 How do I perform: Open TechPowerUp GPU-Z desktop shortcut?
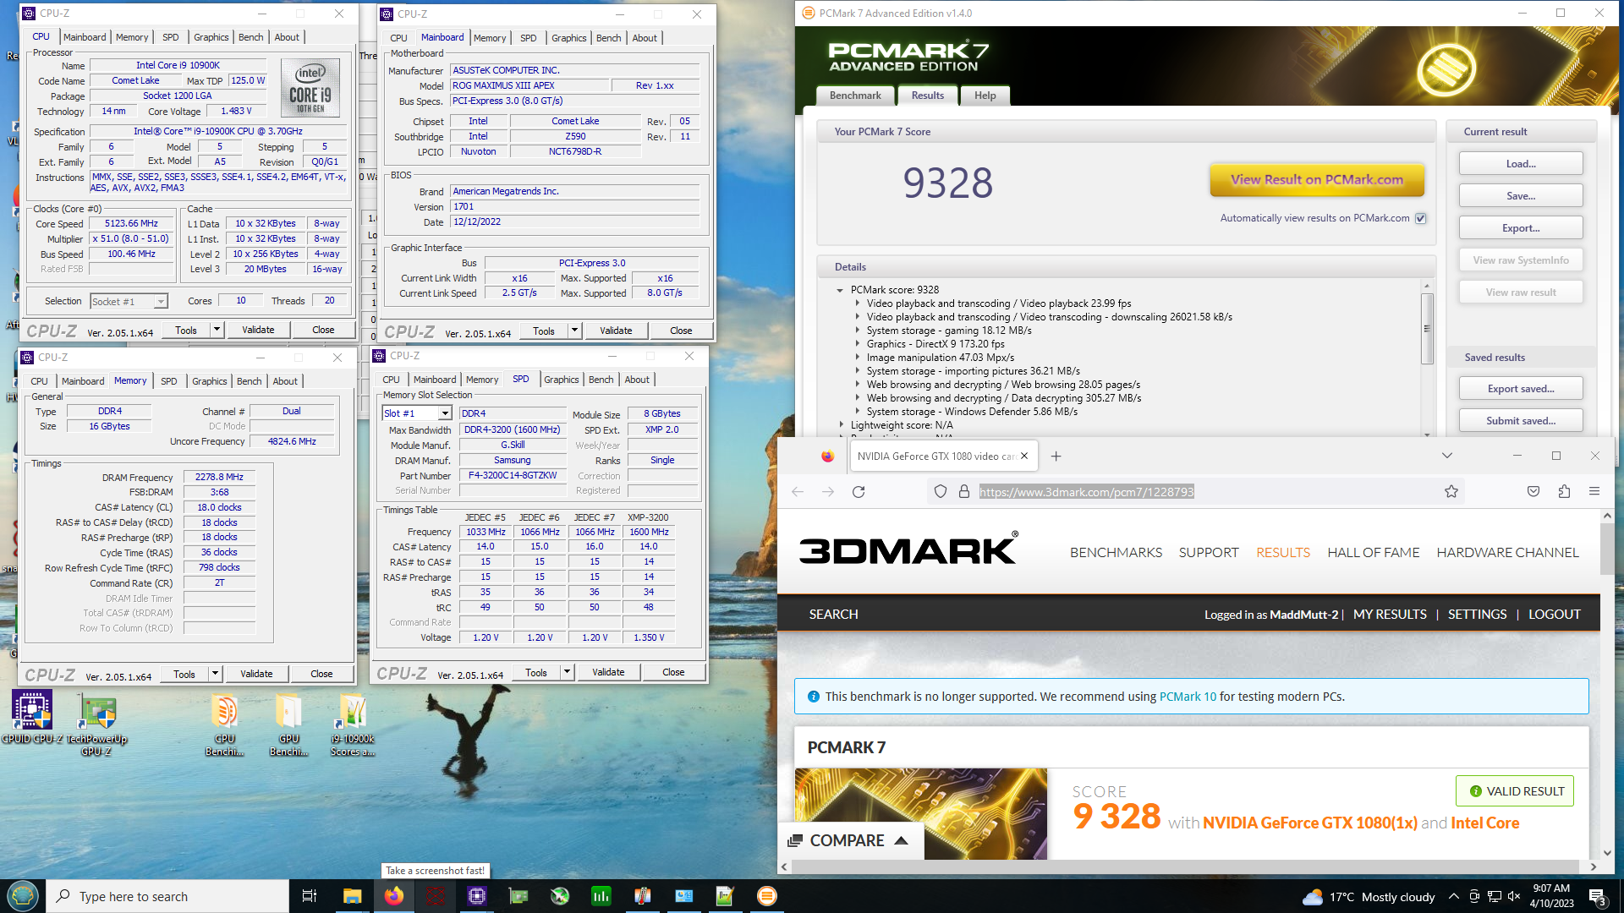pos(96,724)
